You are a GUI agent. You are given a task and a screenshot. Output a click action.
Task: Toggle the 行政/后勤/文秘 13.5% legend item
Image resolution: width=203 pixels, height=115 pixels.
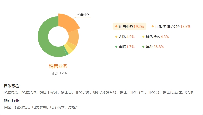pos(171,27)
